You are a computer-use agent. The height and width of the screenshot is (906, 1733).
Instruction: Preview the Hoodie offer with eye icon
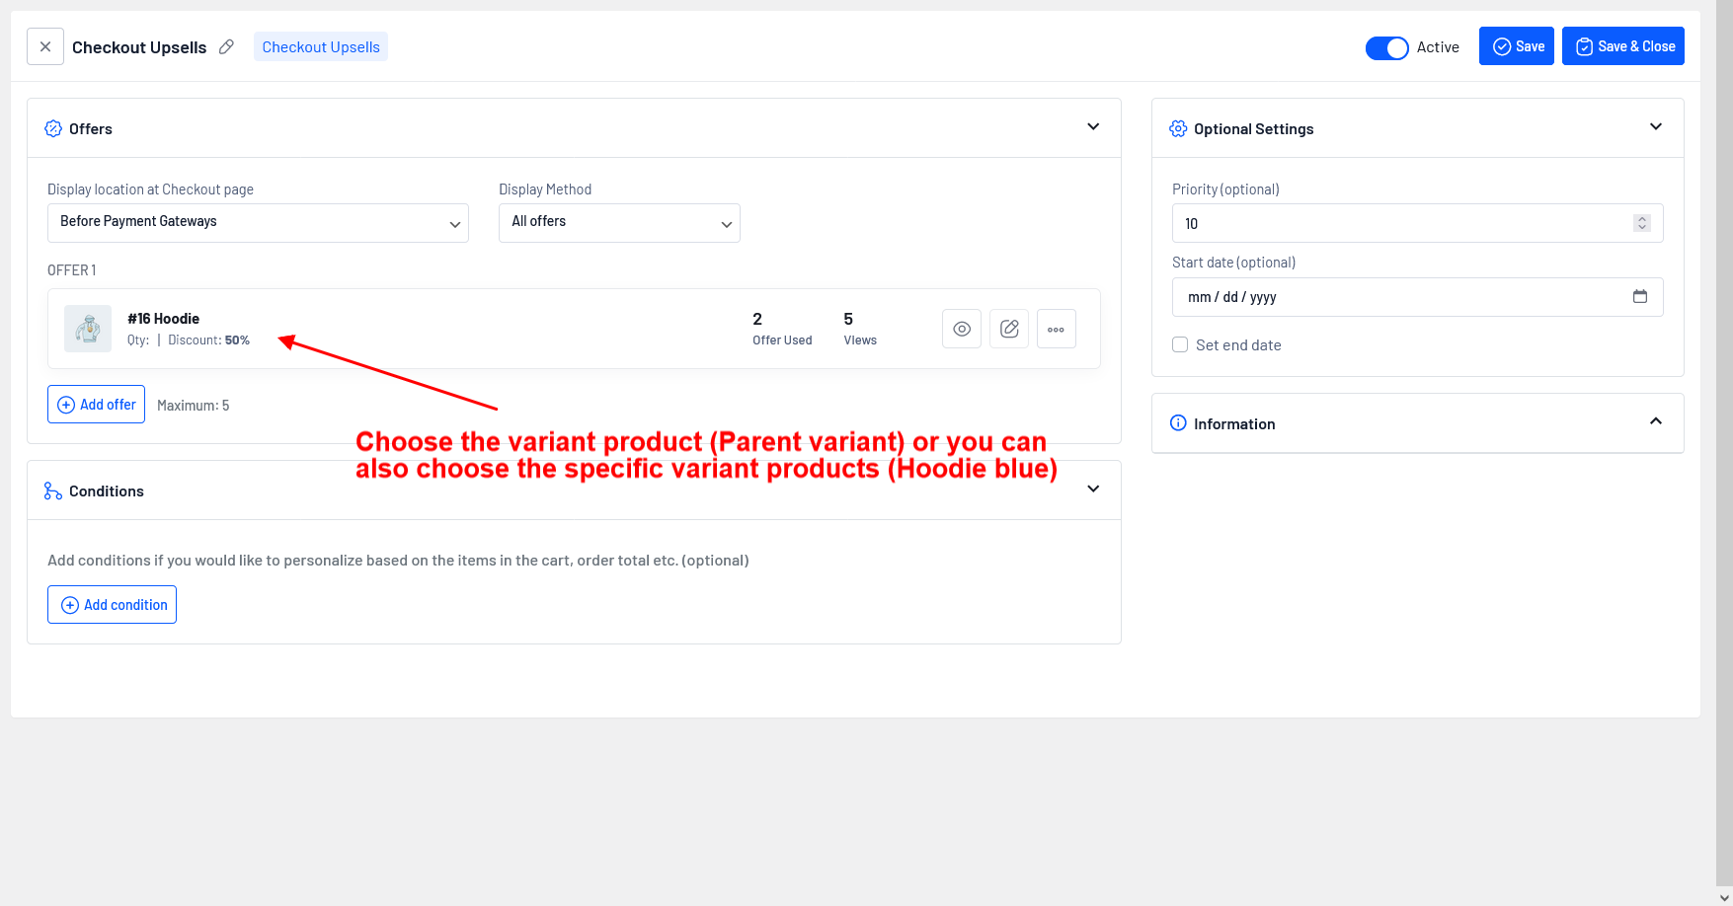pos(961,329)
